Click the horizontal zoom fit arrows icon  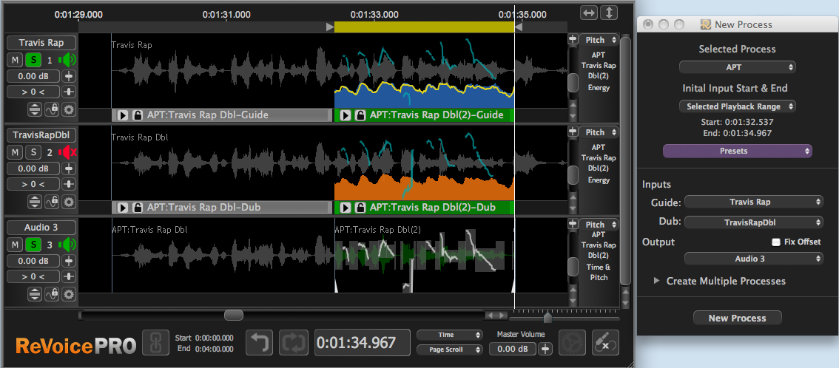coord(588,13)
